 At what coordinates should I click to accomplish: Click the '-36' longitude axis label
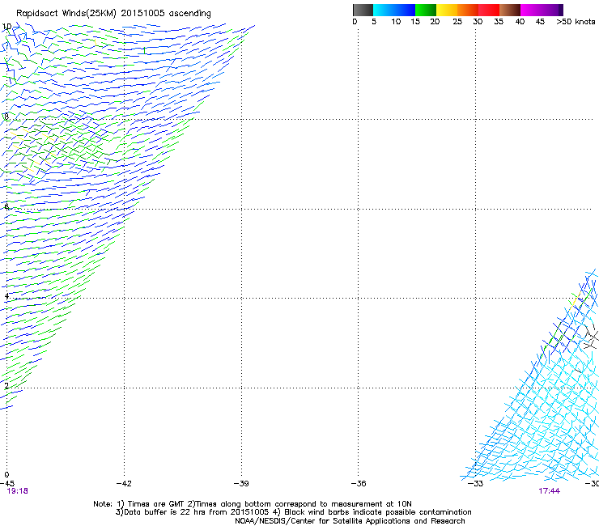point(359,484)
